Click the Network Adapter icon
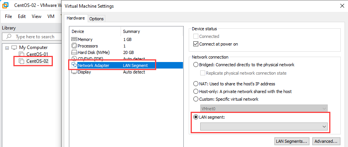348x147 pixels. click(x=74, y=65)
